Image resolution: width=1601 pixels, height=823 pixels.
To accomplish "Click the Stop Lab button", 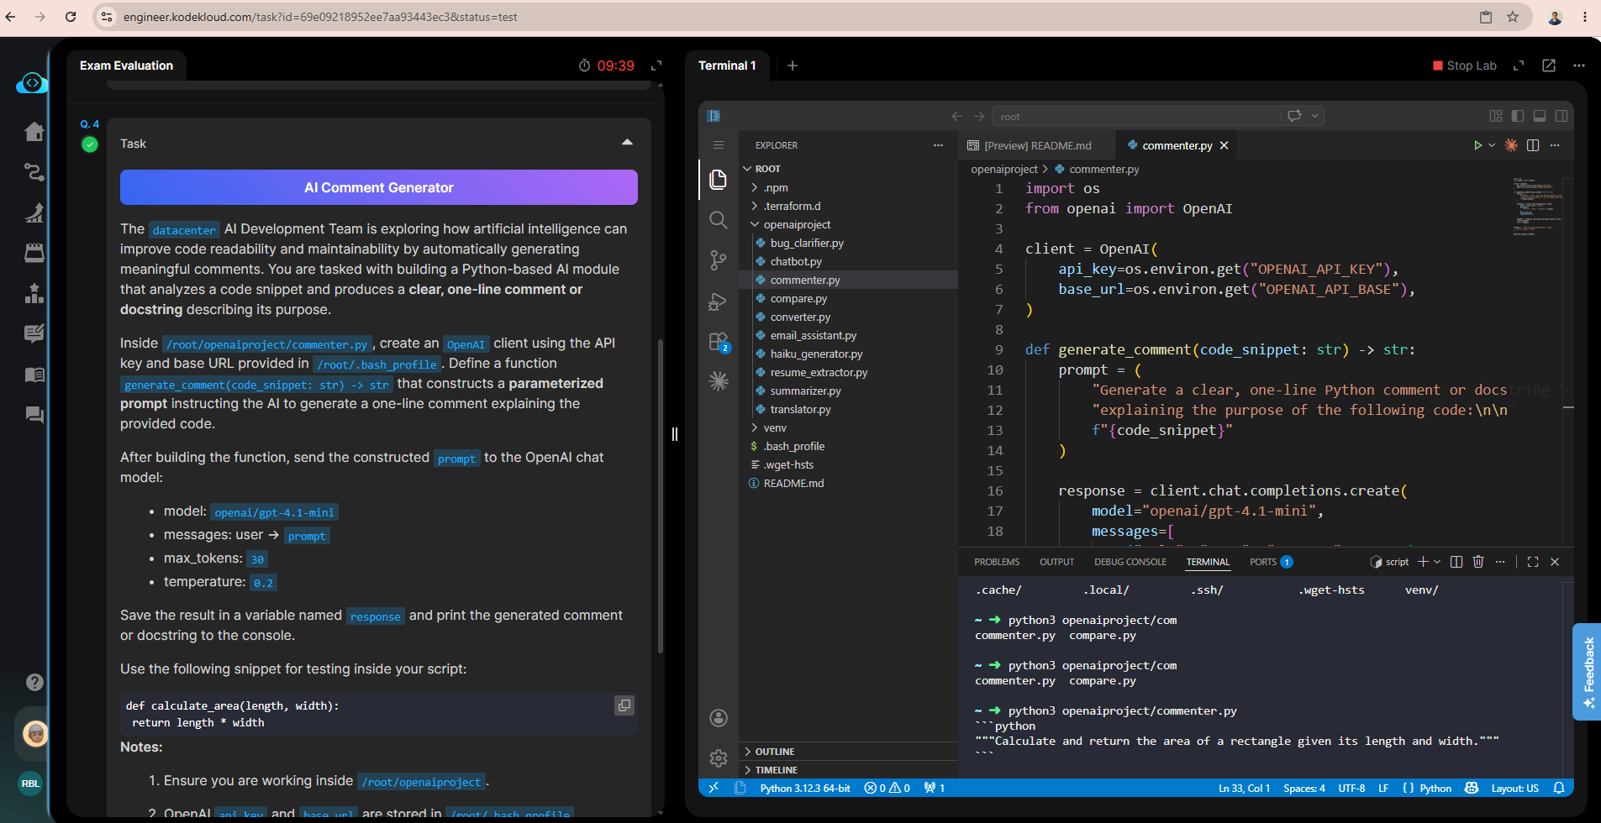I will pos(1465,66).
